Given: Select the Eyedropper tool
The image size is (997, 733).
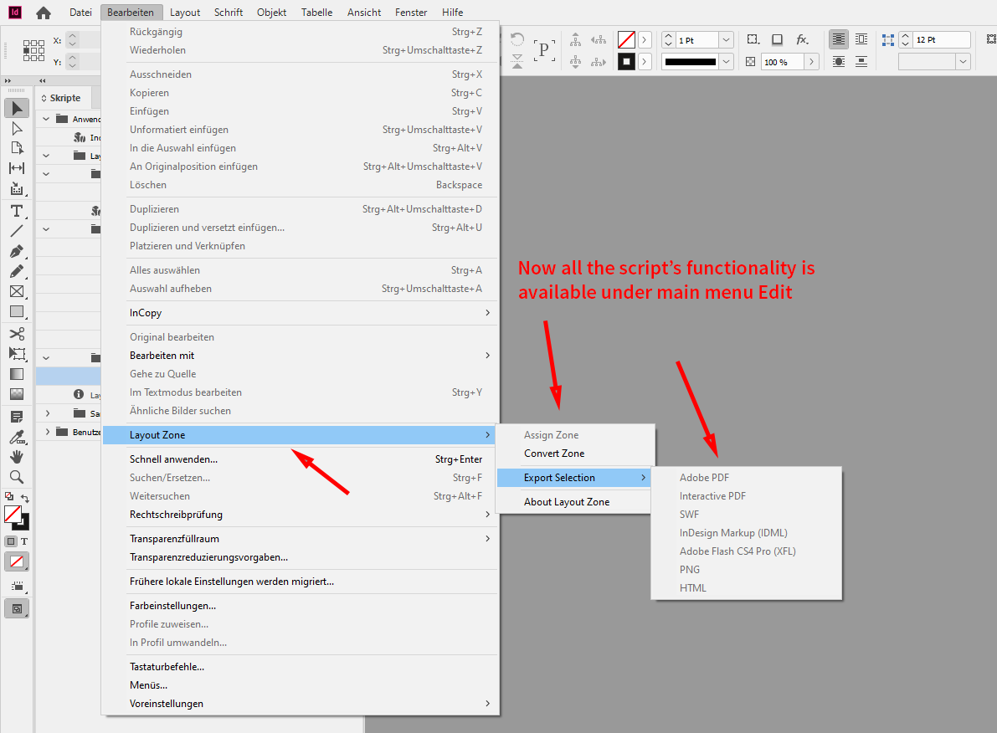Looking at the screenshot, I should coord(17,436).
